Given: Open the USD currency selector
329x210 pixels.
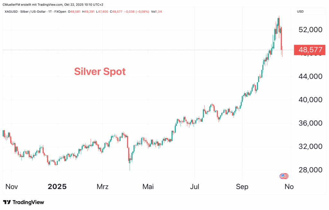Looking at the screenshot, I should click(x=301, y=12).
